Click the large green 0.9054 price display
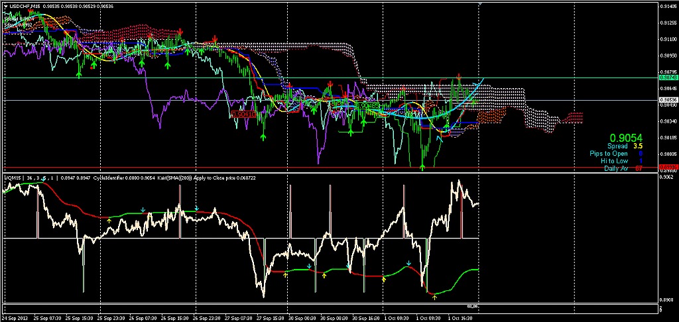679x322 pixels. (627, 136)
